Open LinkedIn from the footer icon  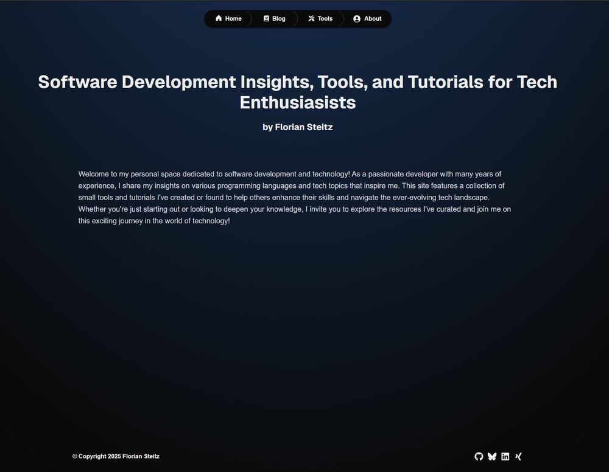coord(505,456)
